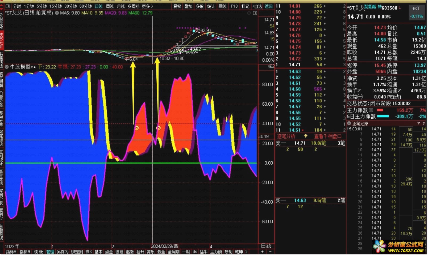Screen dimensions: 428x255
Task: Select the 拉升 indicator tab
Action: coord(140,252)
